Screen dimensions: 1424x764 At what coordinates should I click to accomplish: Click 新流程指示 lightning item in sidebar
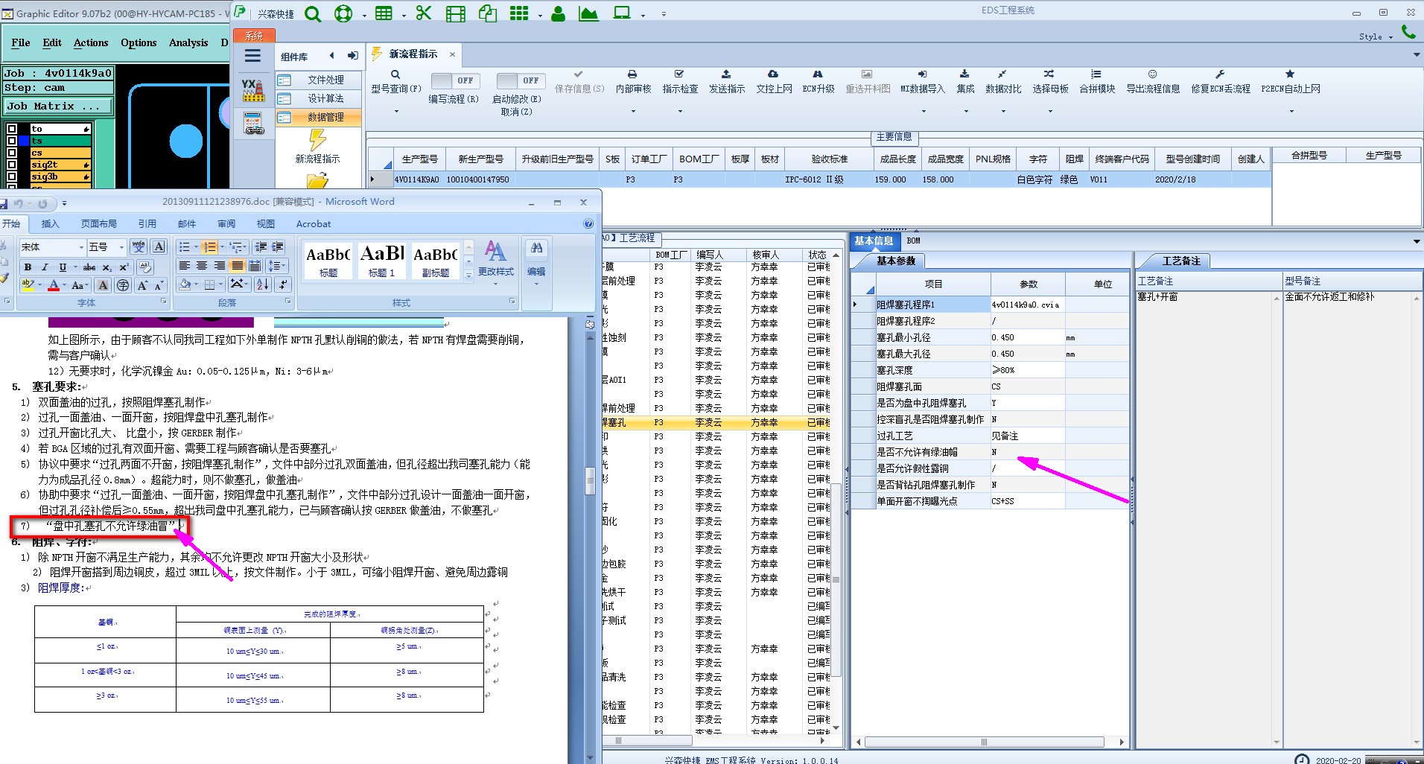[x=318, y=147]
